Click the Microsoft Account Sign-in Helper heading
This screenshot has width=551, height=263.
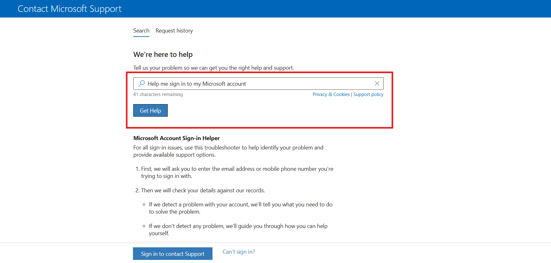coord(176,138)
